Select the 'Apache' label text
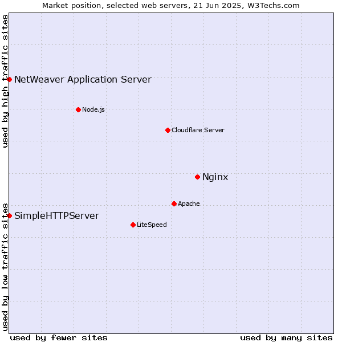Image resolution: width=342 pixels, height=342 pixels. click(189, 203)
